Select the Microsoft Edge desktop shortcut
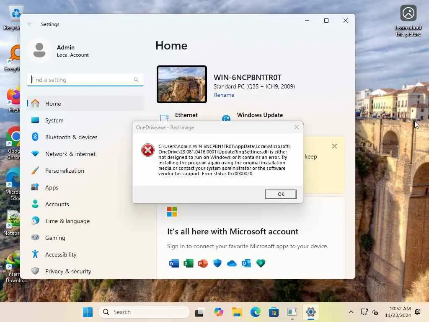Image resolution: width=429 pixels, height=322 pixels. pos(13,184)
